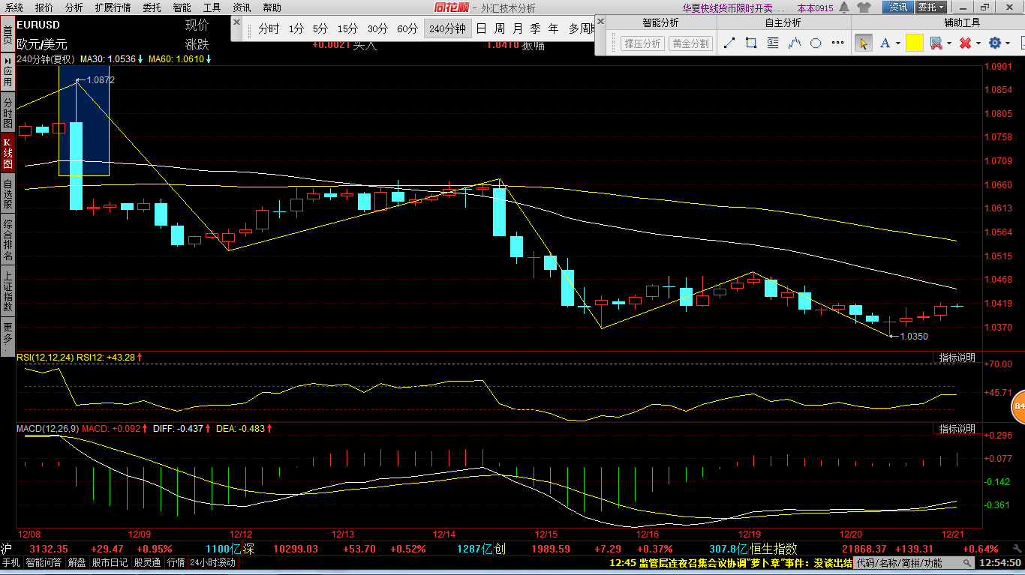Open RSI 指标说明 link
Viewport: 1025px width, 575px height.
(x=957, y=358)
